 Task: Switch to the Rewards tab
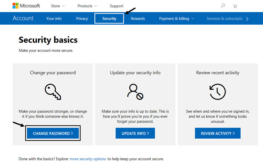pyautogui.click(x=138, y=19)
